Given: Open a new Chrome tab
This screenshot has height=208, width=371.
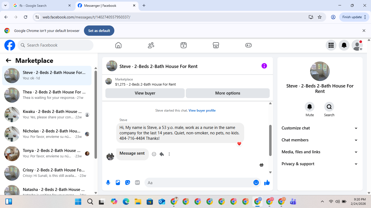Looking at the screenshot, I should tap(144, 5).
